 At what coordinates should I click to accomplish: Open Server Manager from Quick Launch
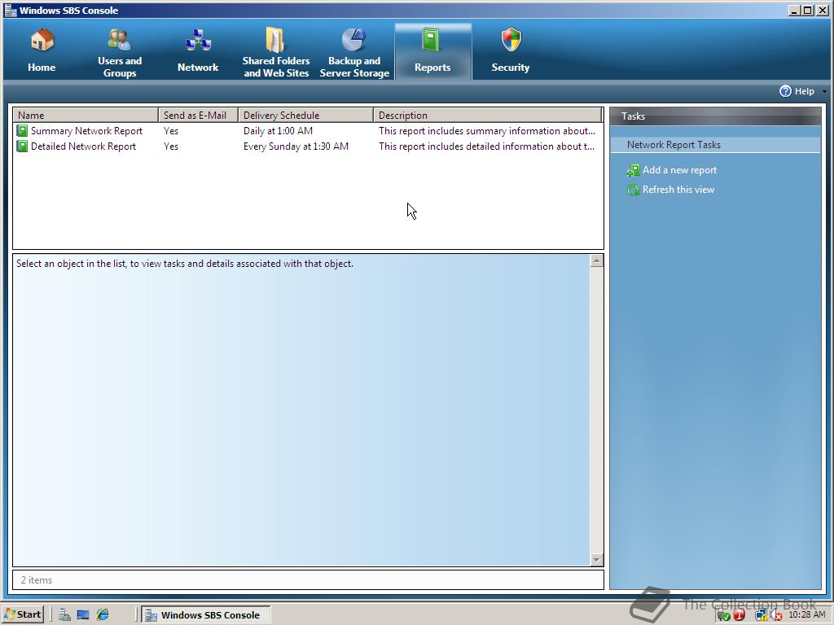coord(64,615)
